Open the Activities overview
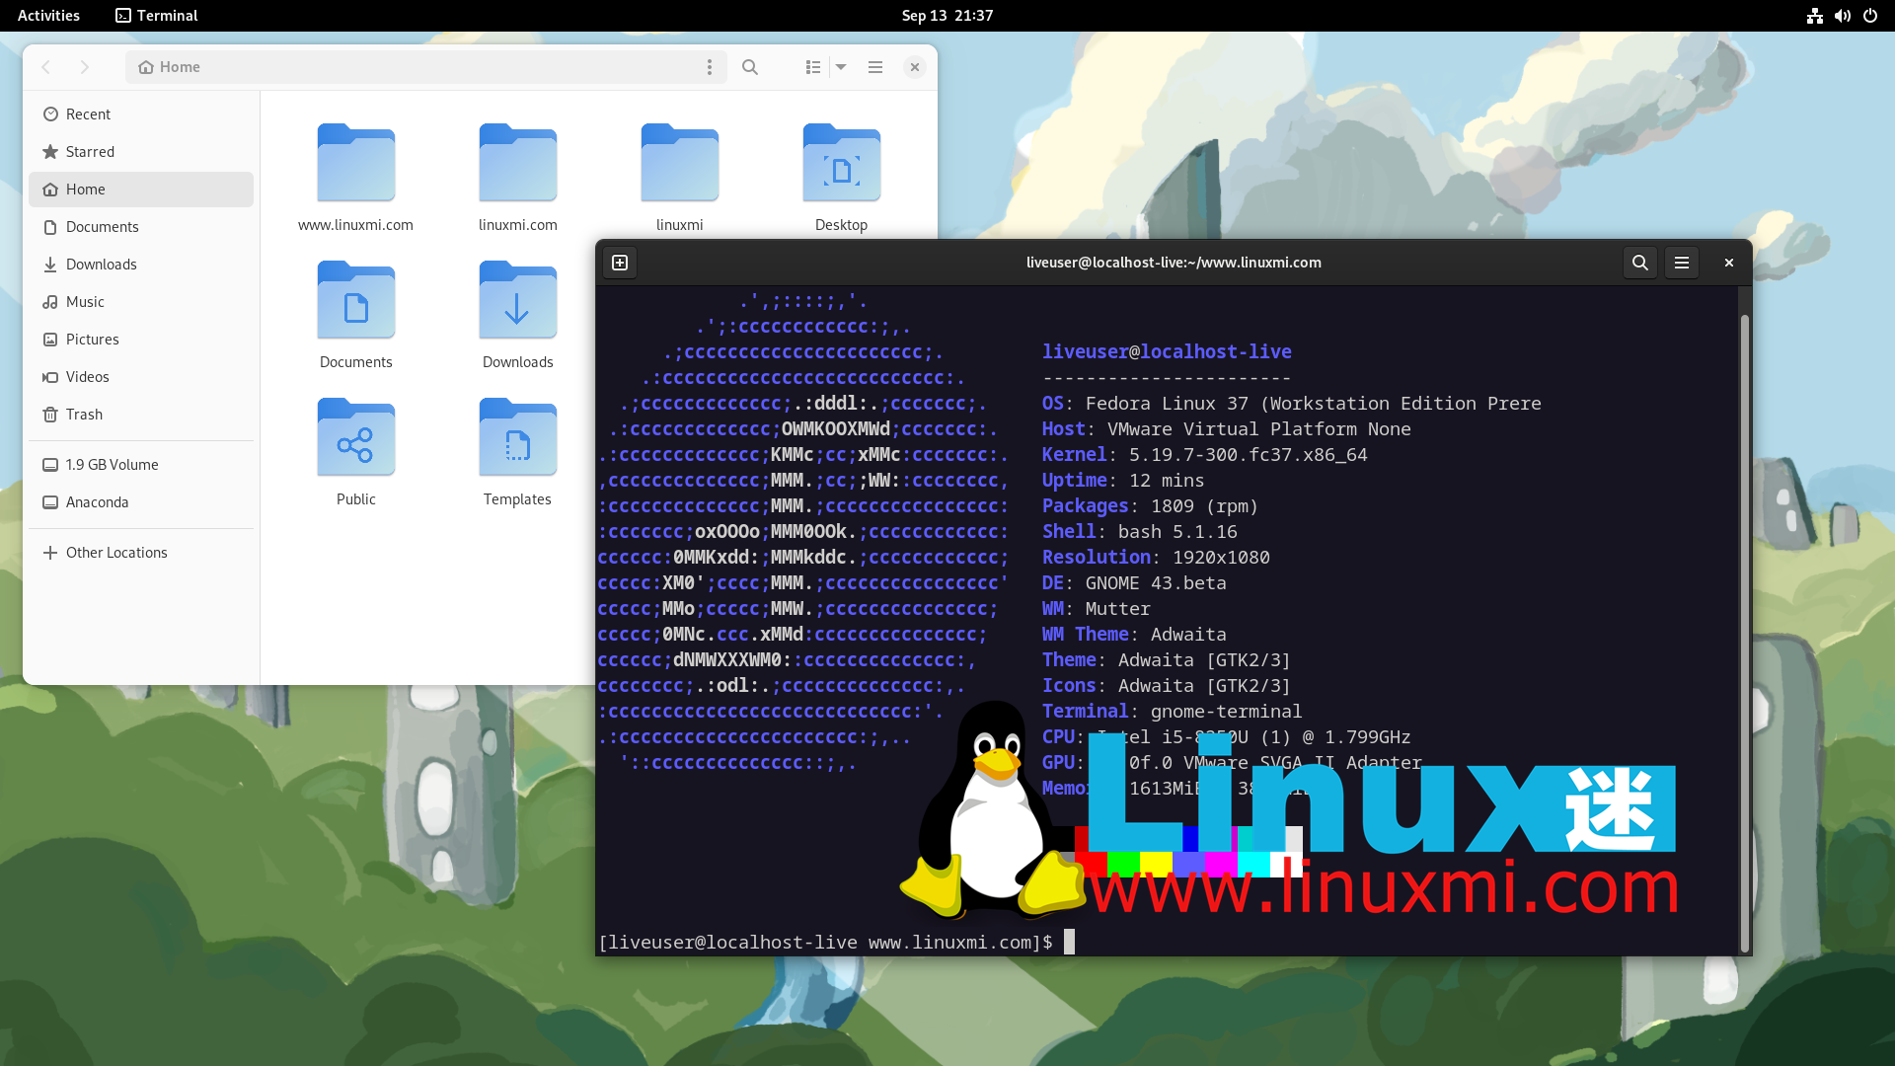This screenshot has width=1895, height=1066. 48,16
